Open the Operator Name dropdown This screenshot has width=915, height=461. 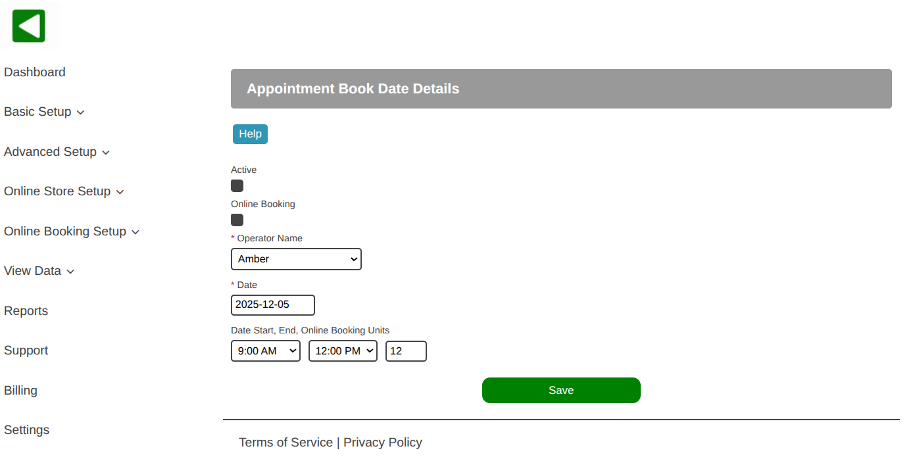[x=296, y=259]
